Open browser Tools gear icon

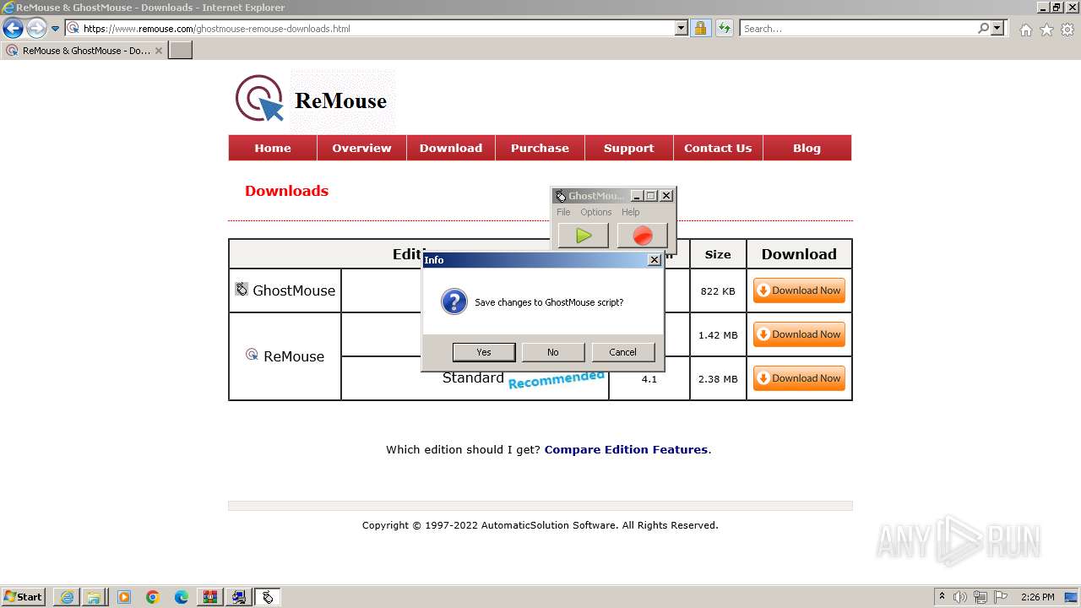(1067, 30)
